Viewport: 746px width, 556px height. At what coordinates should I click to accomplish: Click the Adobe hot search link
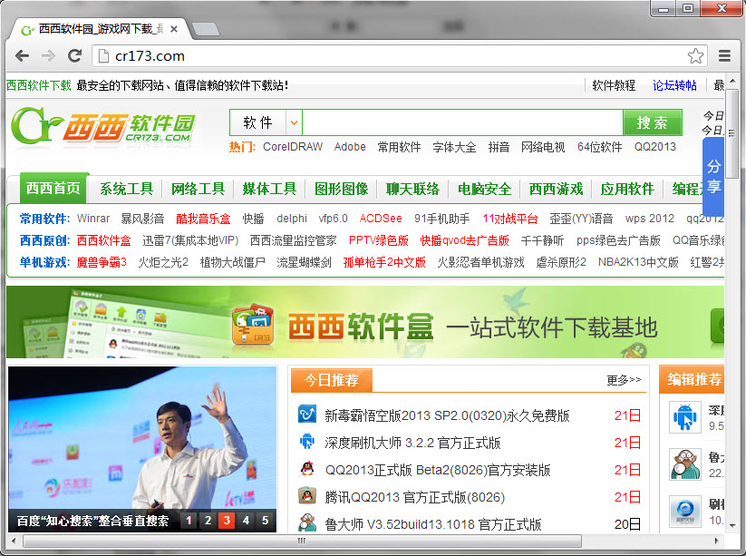[x=350, y=147]
